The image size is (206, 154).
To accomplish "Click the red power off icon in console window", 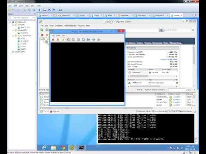I will pos(53,40).
